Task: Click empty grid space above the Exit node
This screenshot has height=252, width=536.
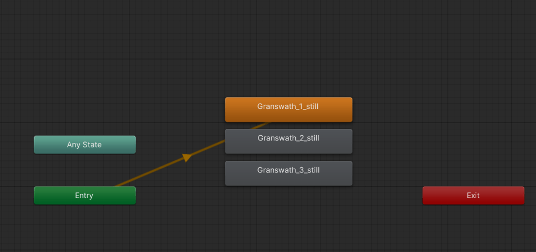Action: [x=473, y=131]
